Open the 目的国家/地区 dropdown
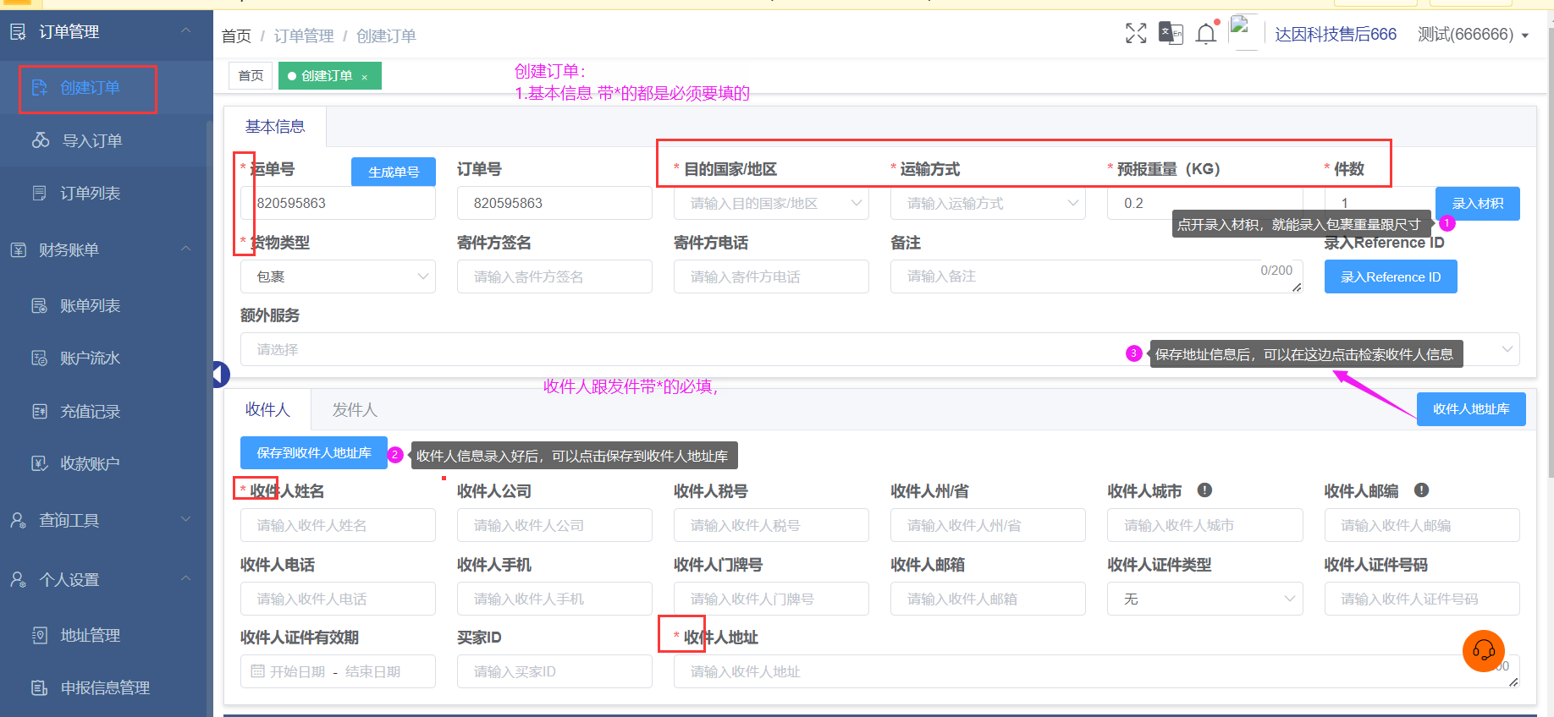The width and height of the screenshot is (1554, 717). click(x=770, y=204)
